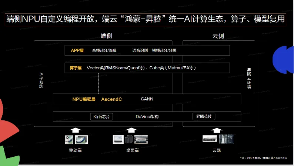Click the footnote about 端侧开放AscendC

tap(264, 158)
